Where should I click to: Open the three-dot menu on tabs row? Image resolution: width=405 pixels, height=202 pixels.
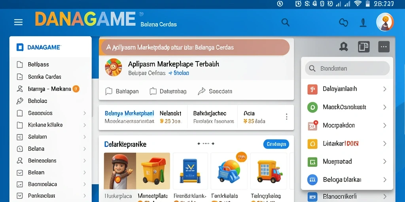(286, 117)
